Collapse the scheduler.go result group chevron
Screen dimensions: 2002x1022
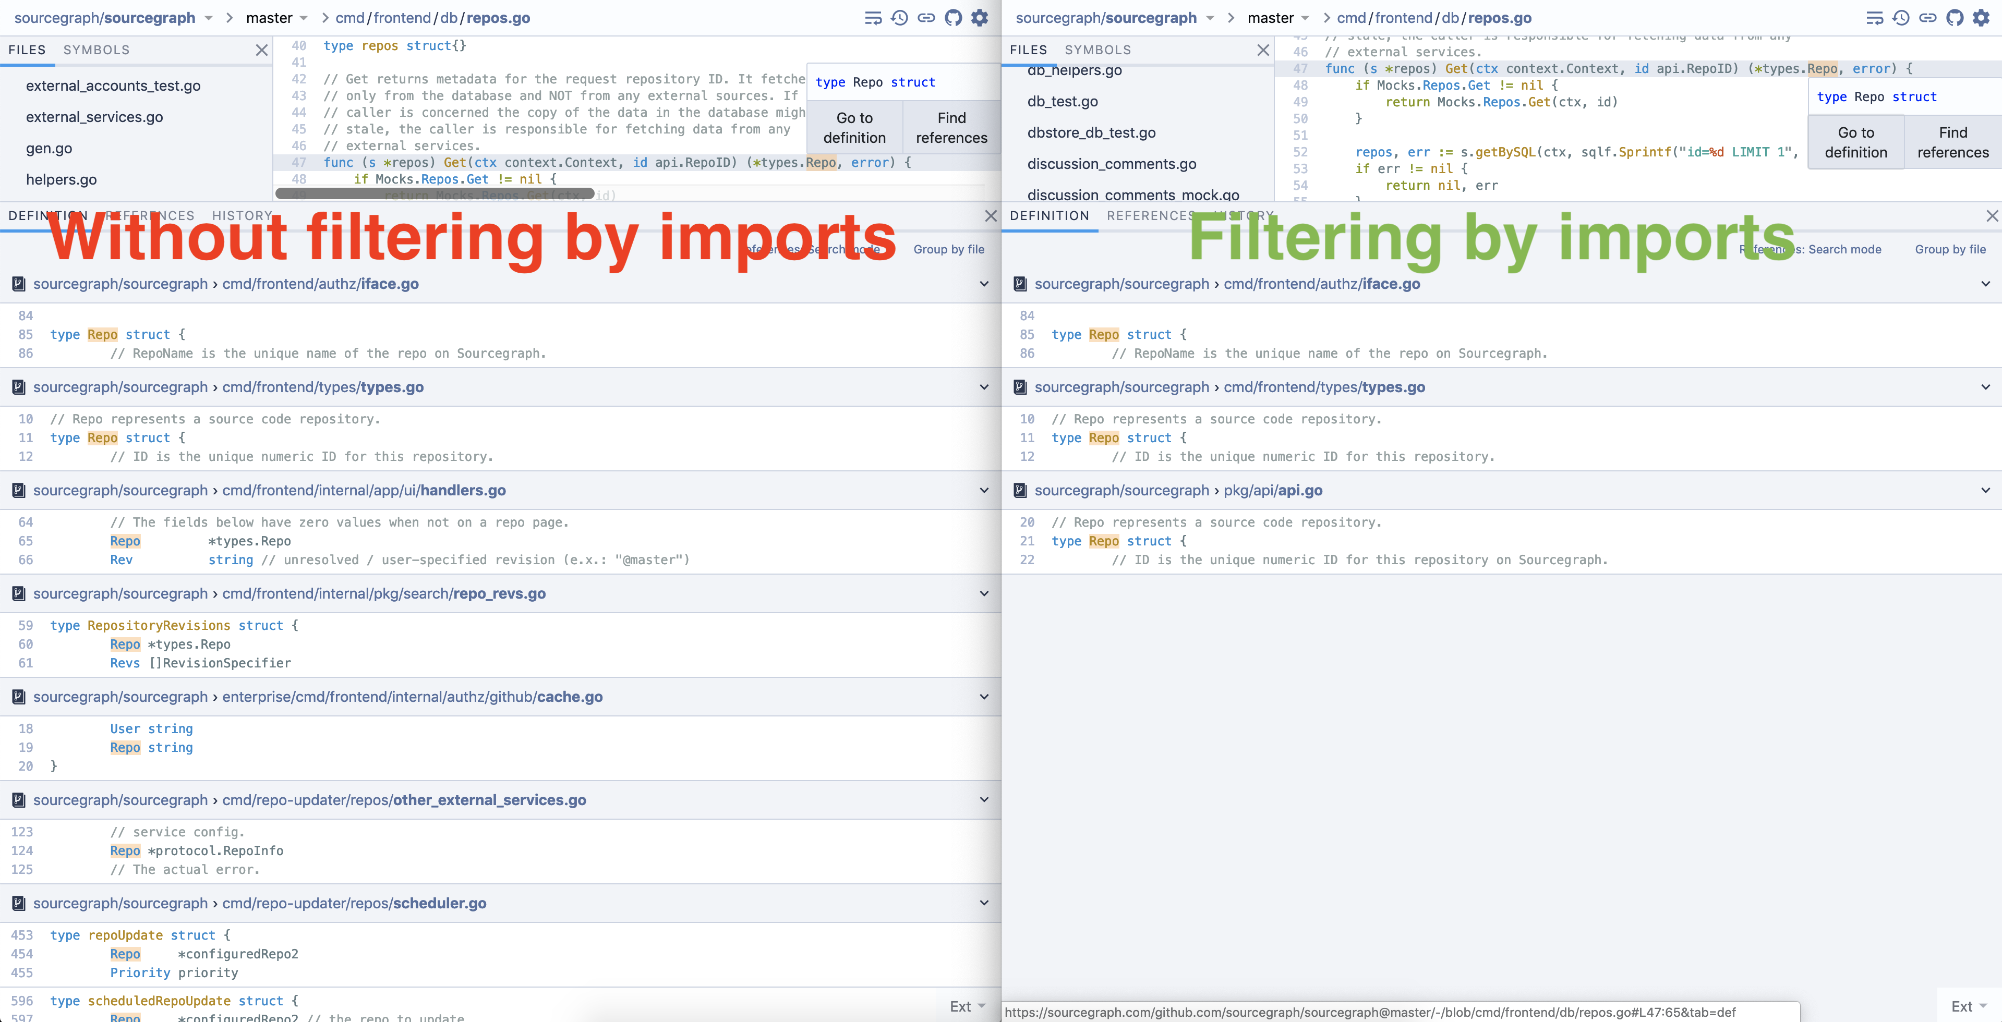(x=984, y=903)
